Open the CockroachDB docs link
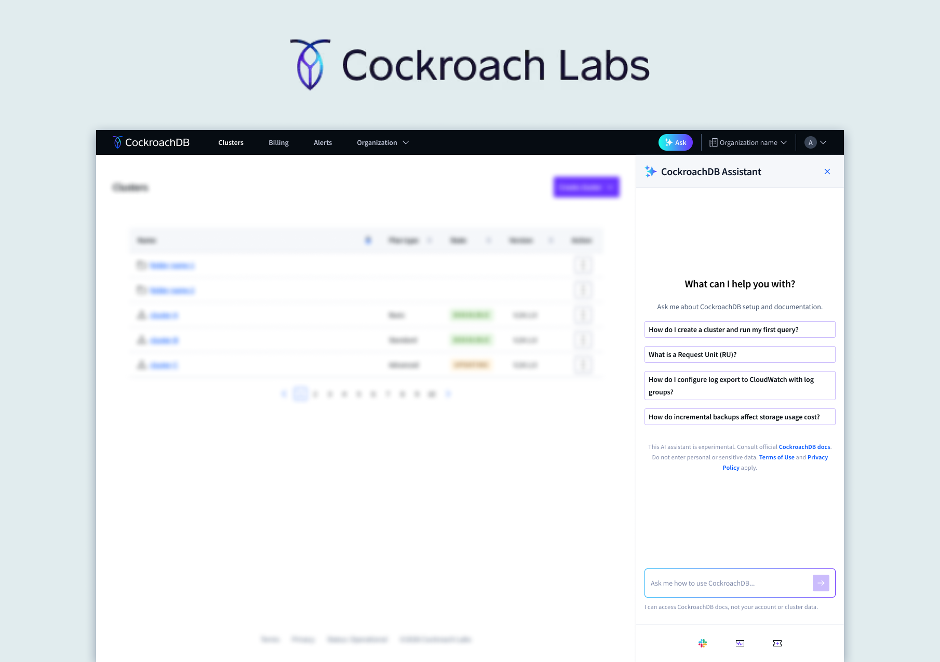 804,447
